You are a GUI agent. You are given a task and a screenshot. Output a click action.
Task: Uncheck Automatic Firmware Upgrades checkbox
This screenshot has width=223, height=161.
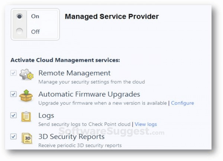point(13,94)
